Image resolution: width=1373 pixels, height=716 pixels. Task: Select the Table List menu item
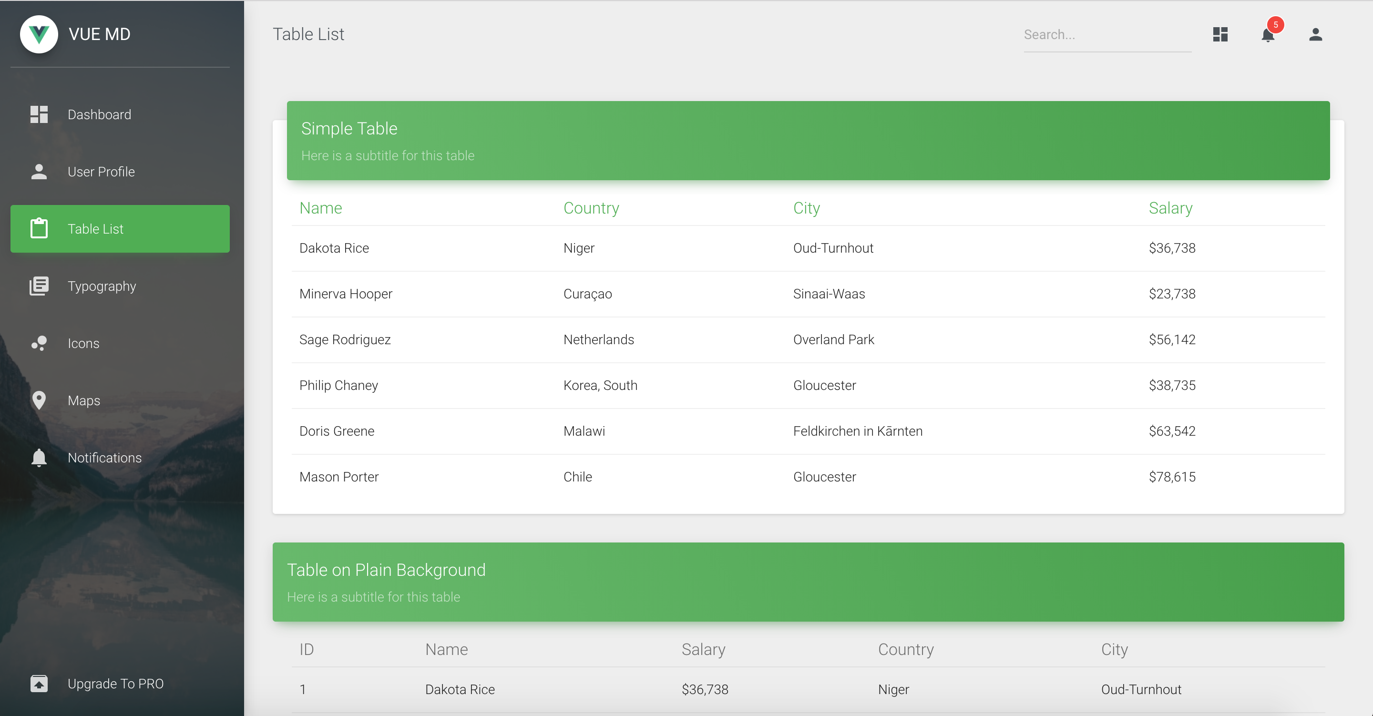click(120, 229)
